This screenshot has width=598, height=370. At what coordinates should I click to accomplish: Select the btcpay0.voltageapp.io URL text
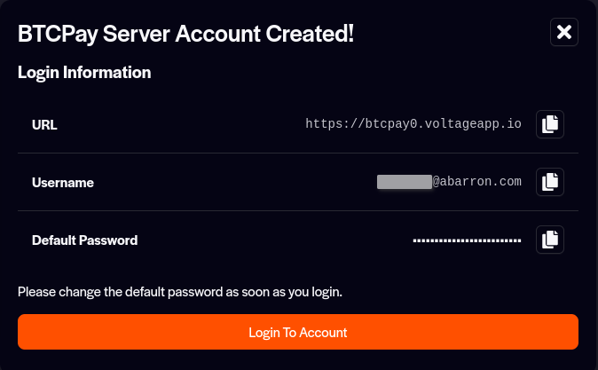coord(413,124)
